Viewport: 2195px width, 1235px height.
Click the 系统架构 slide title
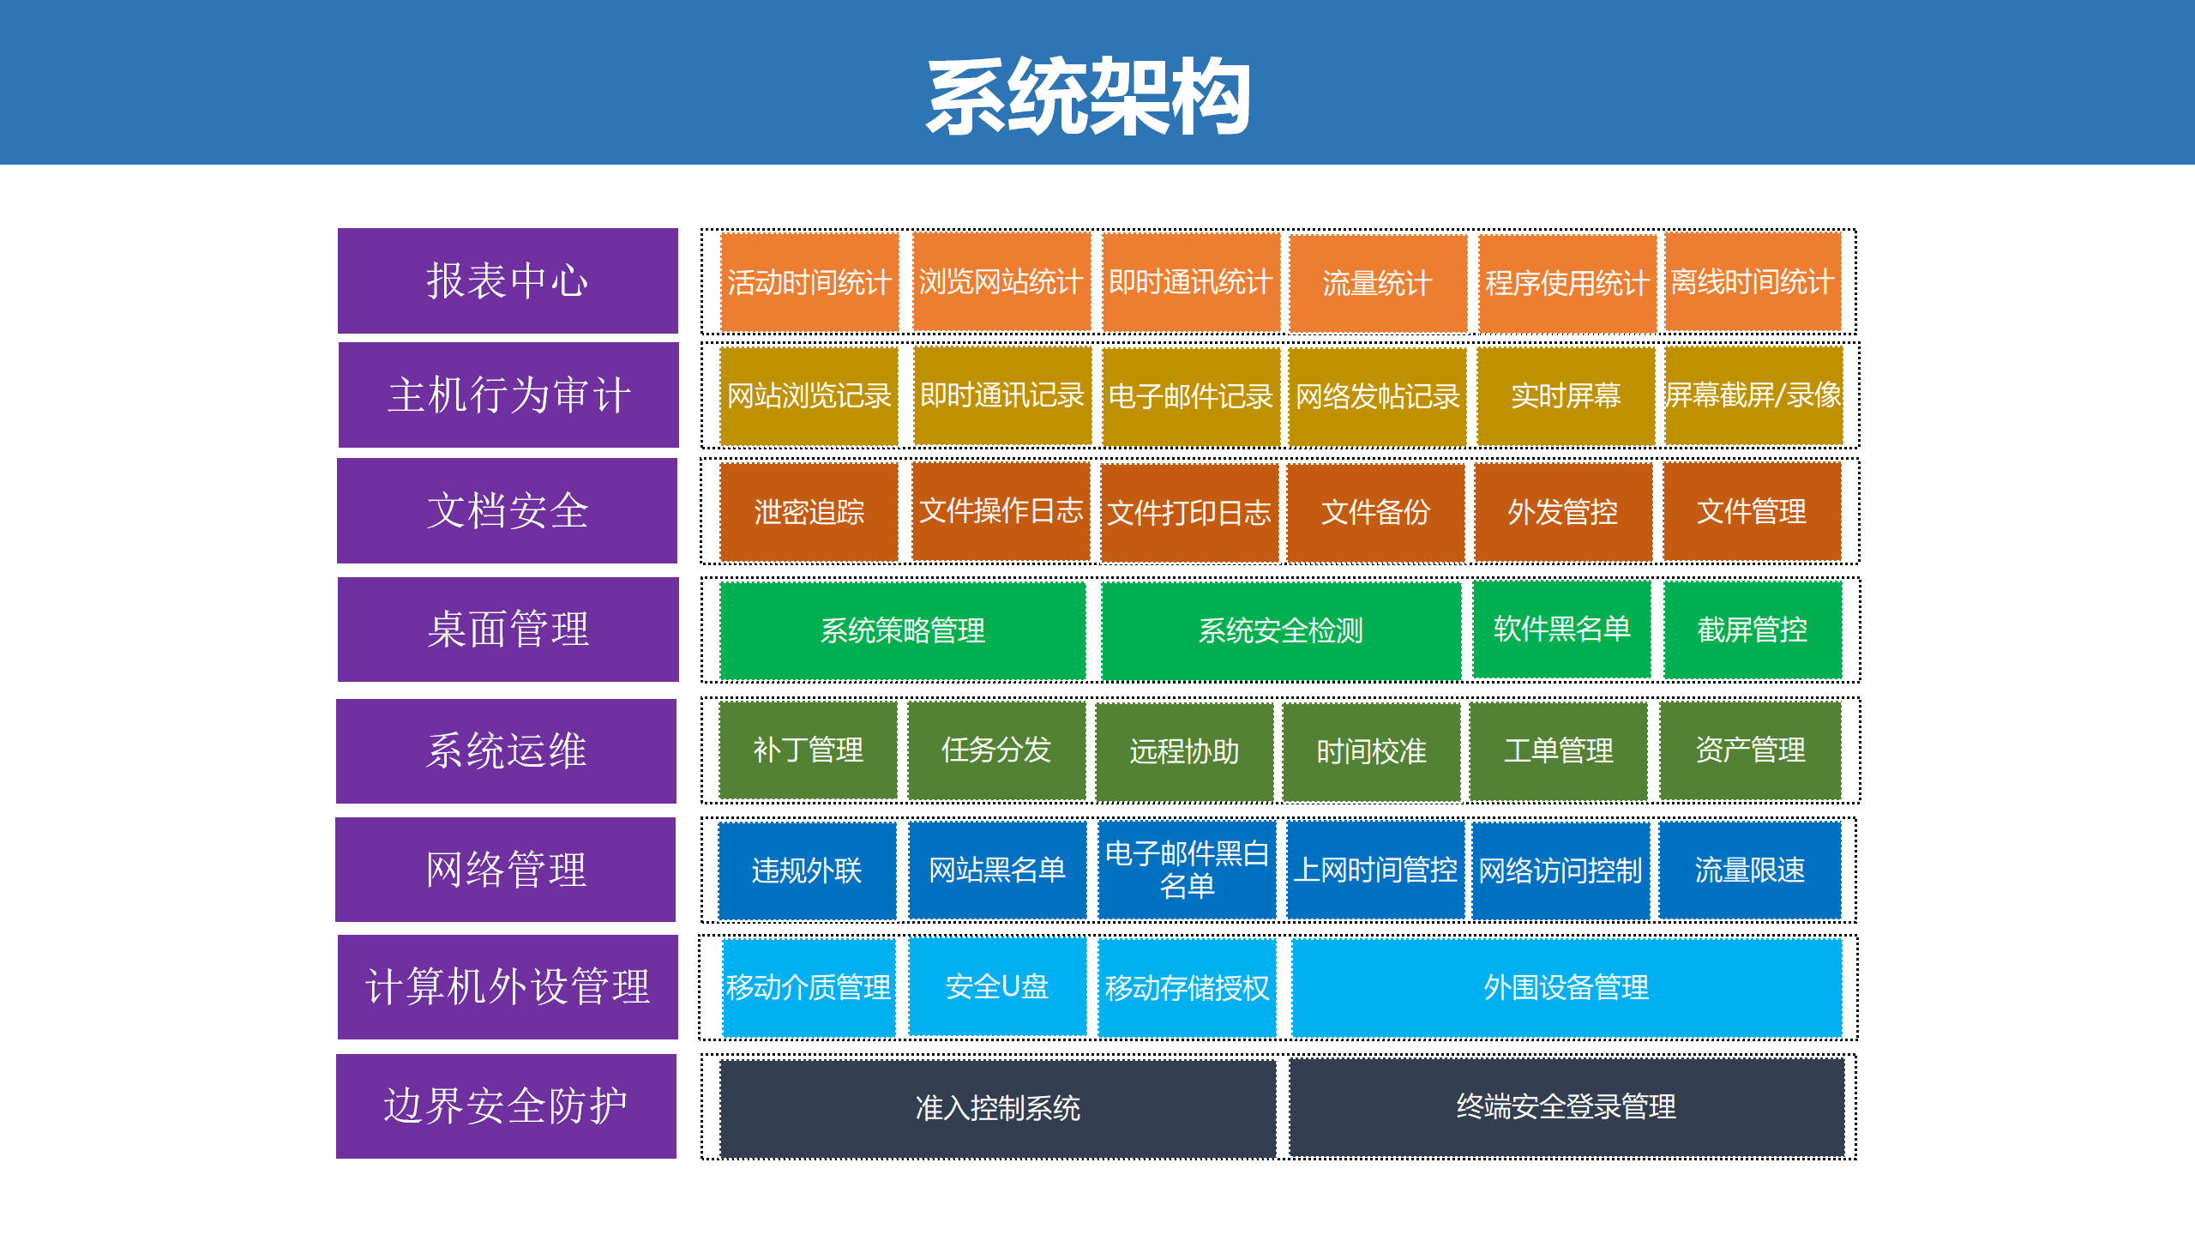tap(1088, 96)
